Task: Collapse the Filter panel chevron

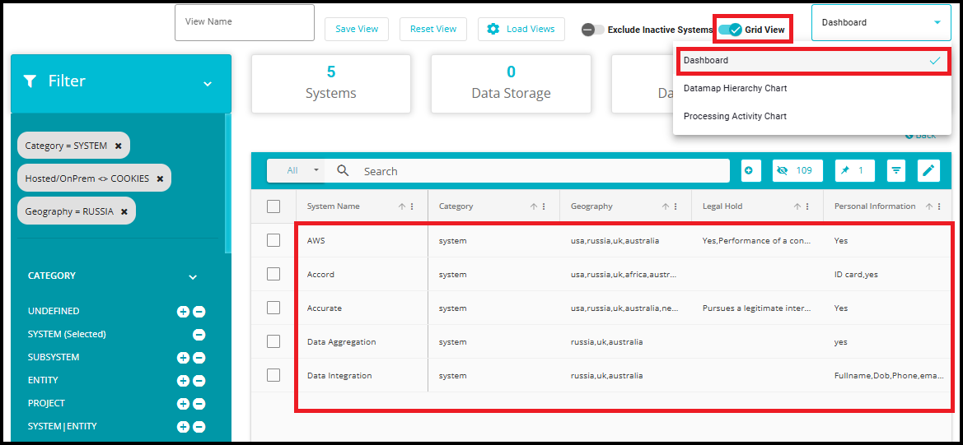Action: click(208, 83)
